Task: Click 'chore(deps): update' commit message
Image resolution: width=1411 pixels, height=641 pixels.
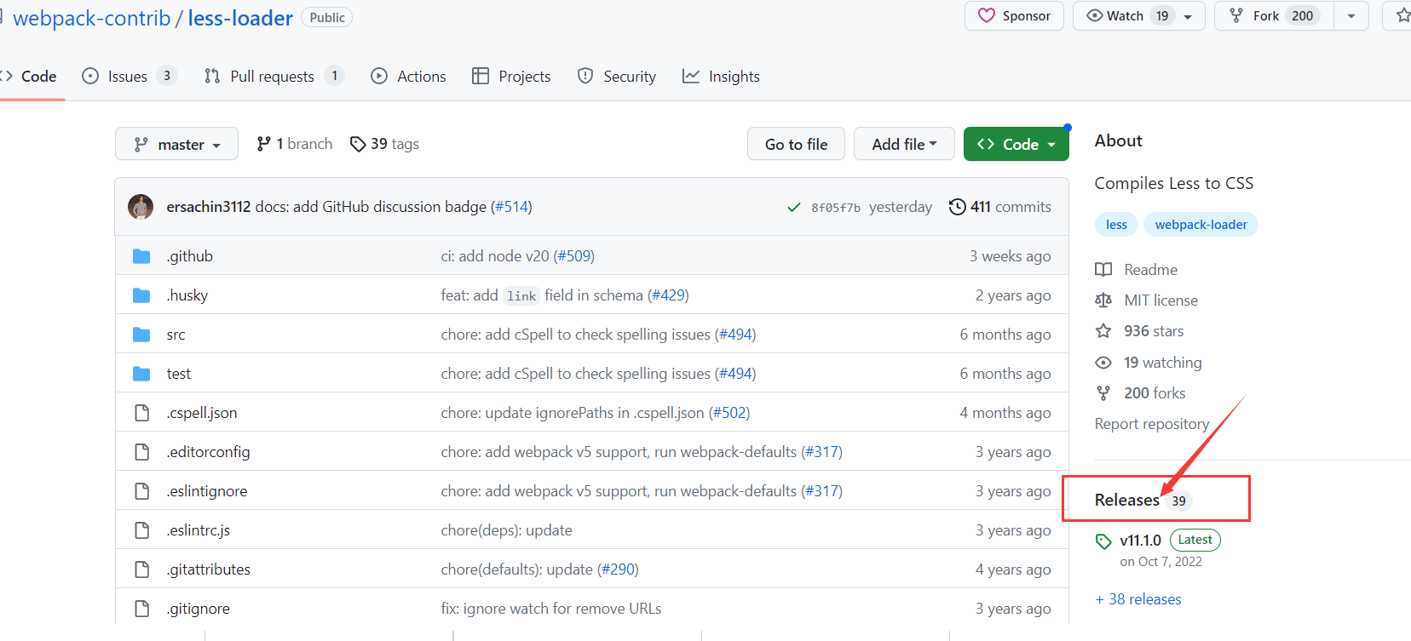Action: 506,530
